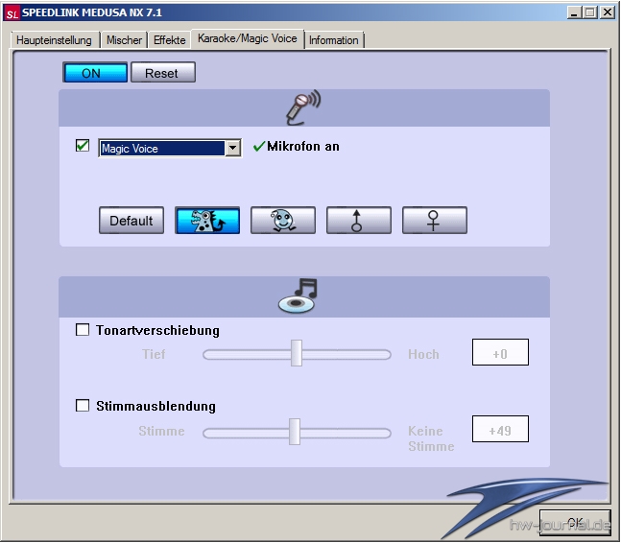Click the Hoch slider label
Image resolution: width=621 pixels, height=543 pixels.
tap(424, 354)
